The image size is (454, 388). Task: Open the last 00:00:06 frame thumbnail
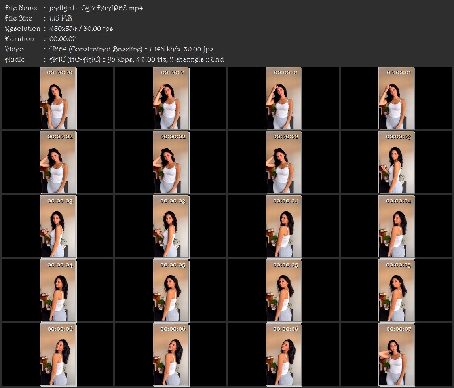[x=284, y=355]
